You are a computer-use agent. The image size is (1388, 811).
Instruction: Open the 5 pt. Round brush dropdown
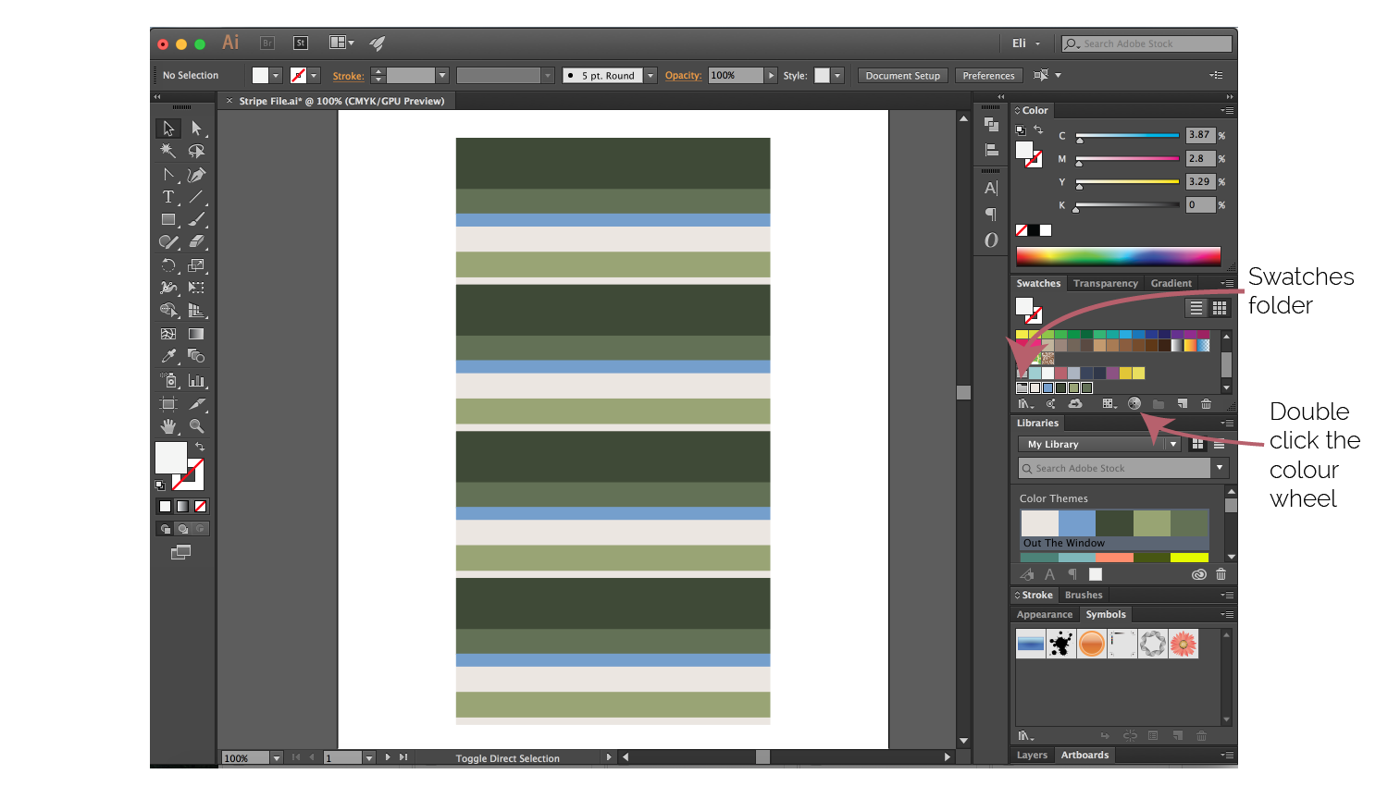(651, 76)
